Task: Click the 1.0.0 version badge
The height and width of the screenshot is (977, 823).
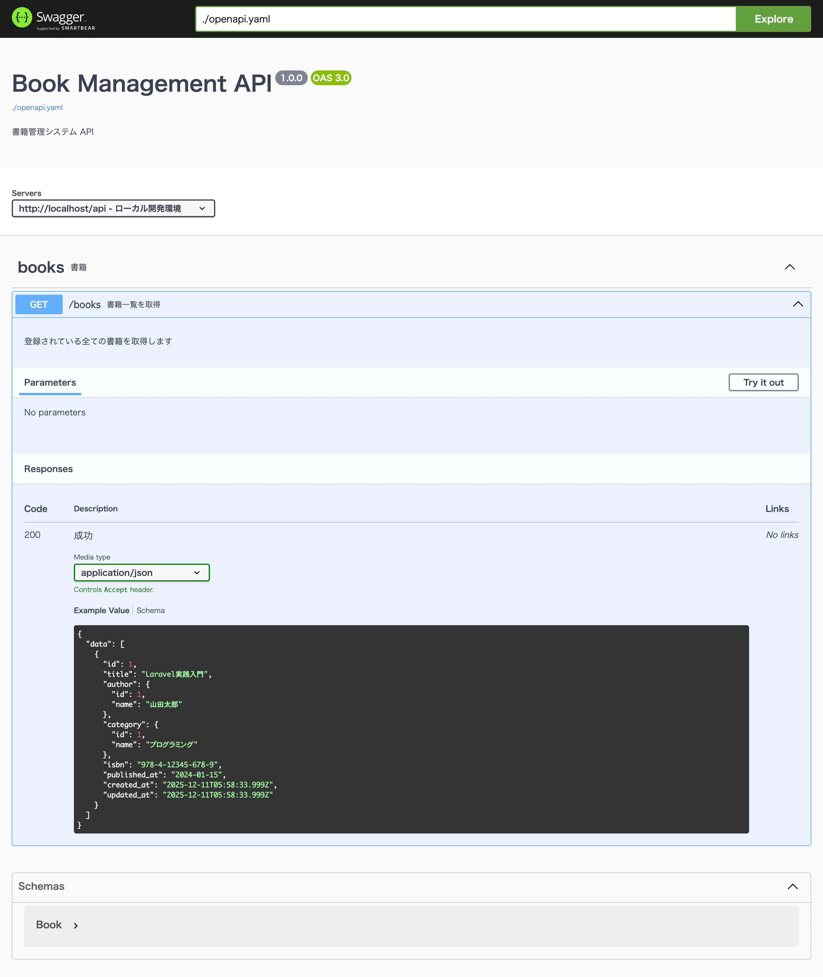Action: point(291,78)
